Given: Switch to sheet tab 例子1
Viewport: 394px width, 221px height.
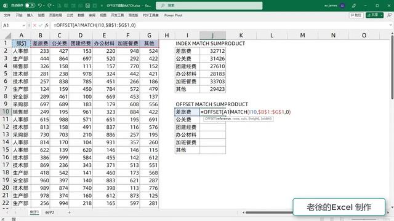Looking at the screenshot, I should (x=34, y=212).
